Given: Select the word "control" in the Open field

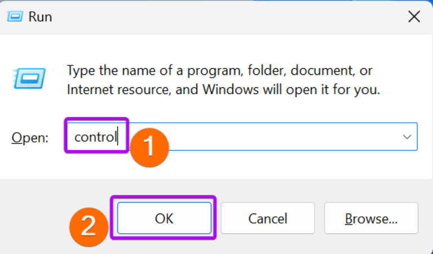Looking at the screenshot, I should point(95,137).
